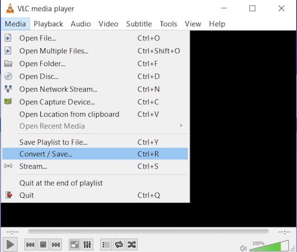The width and height of the screenshot is (297, 252).
Task: Skip to next media track
Action: coord(56,245)
